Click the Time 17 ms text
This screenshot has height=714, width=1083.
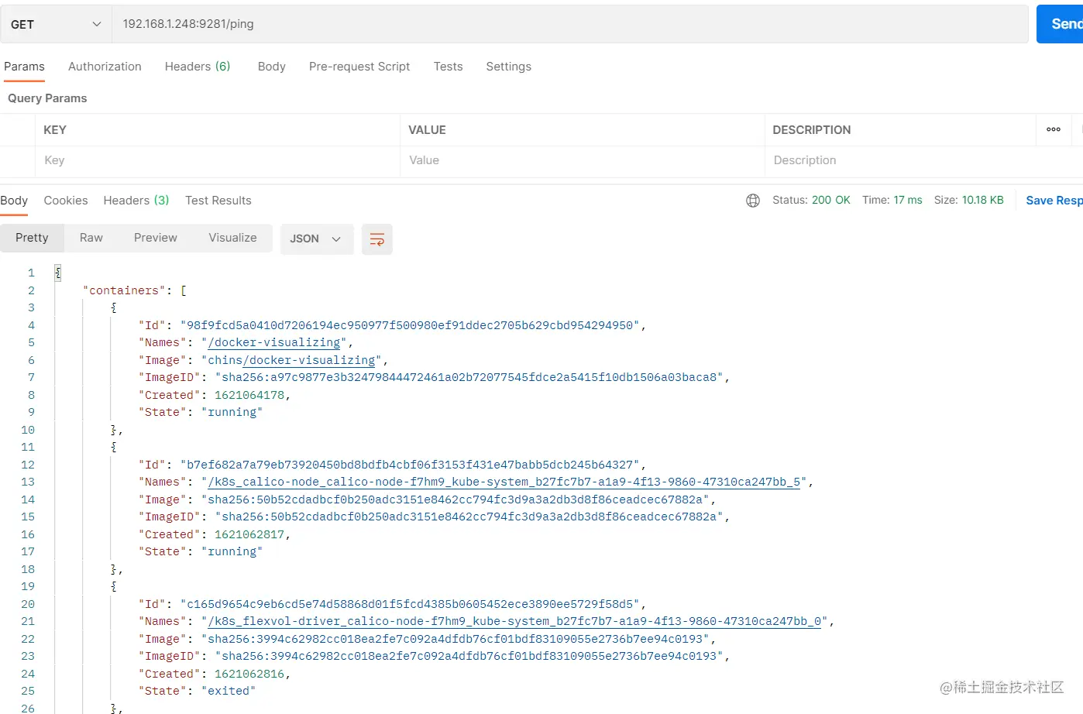pos(892,200)
